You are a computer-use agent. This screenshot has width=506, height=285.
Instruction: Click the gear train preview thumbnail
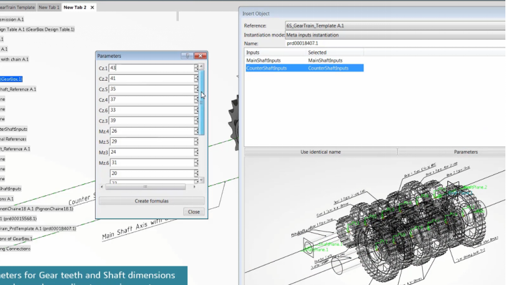coord(375,221)
